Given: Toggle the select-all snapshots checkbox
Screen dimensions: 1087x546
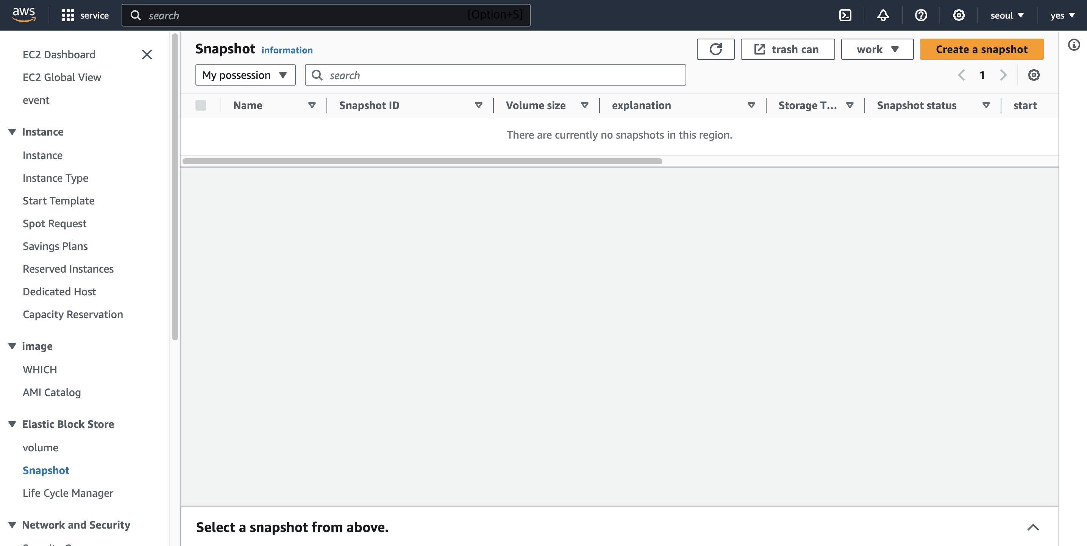Looking at the screenshot, I should [201, 106].
